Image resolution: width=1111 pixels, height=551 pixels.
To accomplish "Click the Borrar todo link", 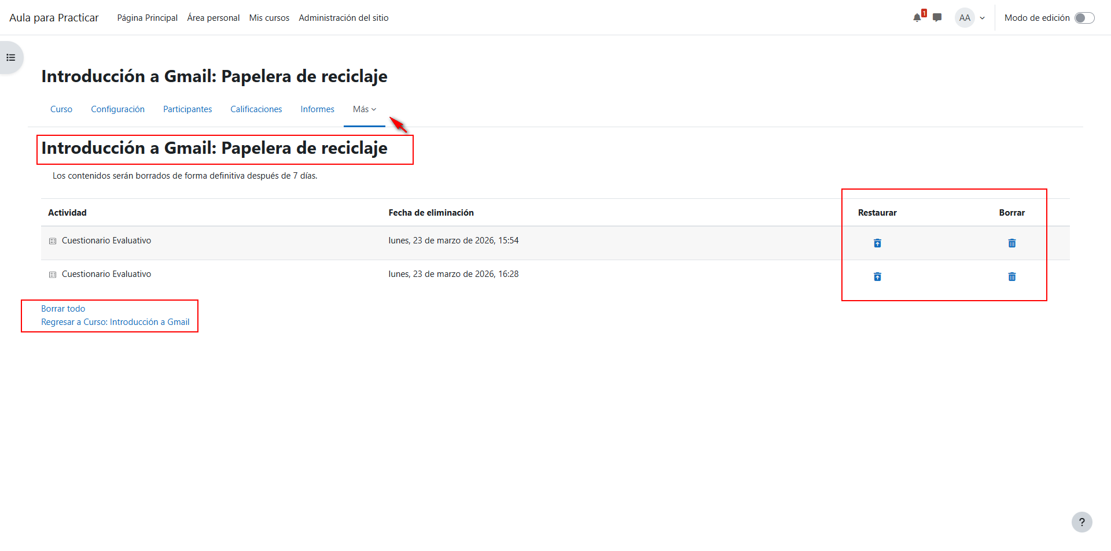I will (x=63, y=309).
